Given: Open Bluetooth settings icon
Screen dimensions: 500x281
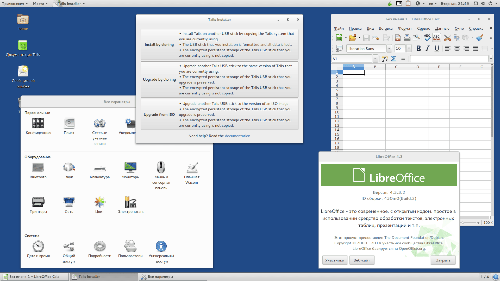Looking at the screenshot, I should coord(38,170).
